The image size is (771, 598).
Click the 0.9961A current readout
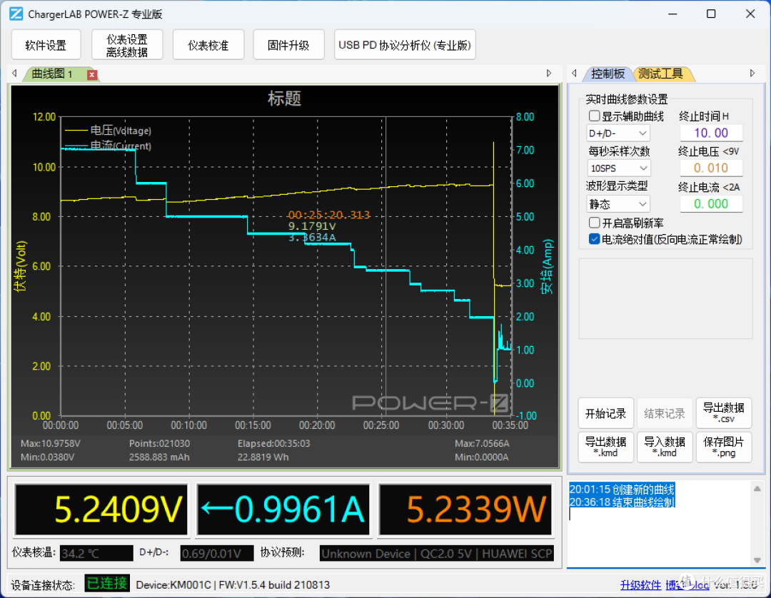(283, 510)
